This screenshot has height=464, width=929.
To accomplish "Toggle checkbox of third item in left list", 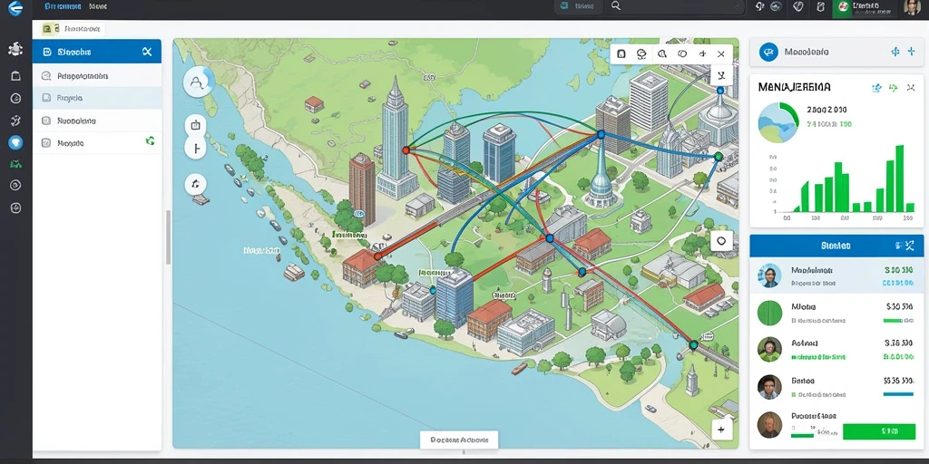I will click(45, 121).
